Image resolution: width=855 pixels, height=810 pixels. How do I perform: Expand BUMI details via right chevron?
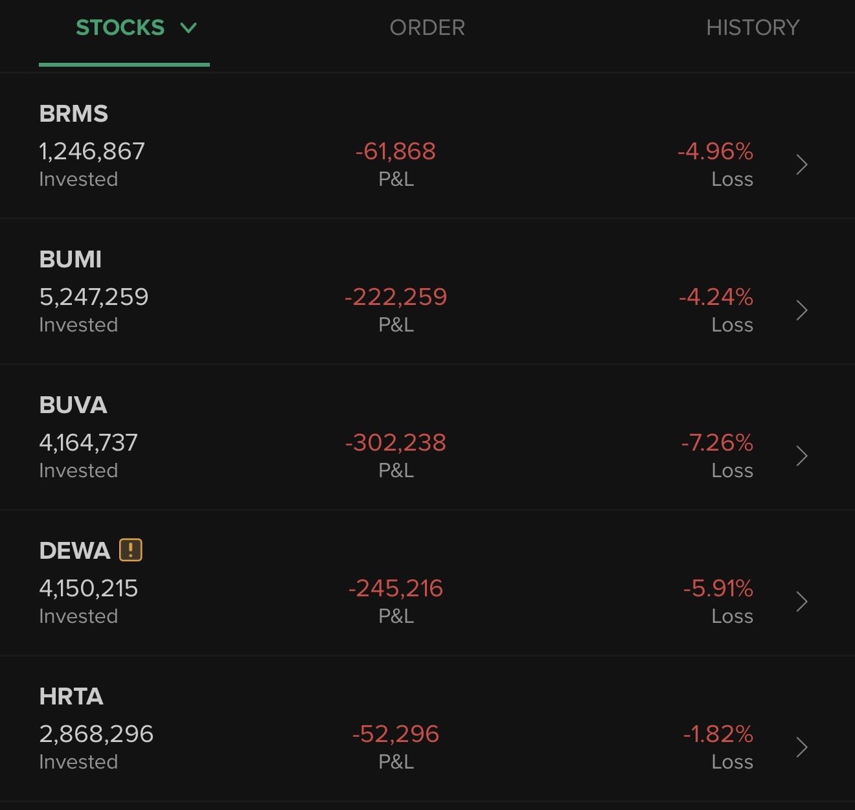click(802, 310)
